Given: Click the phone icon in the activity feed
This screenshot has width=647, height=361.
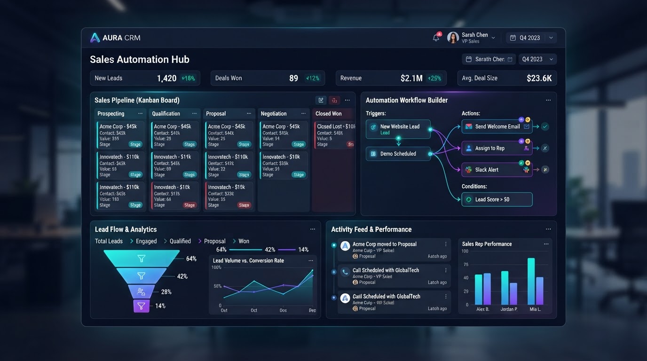Looking at the screenshot, I should pyautogui.click(x=345, y=272).
